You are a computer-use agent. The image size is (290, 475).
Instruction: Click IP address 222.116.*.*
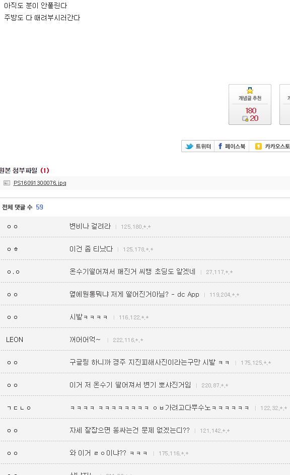click(x=128, y=340)
